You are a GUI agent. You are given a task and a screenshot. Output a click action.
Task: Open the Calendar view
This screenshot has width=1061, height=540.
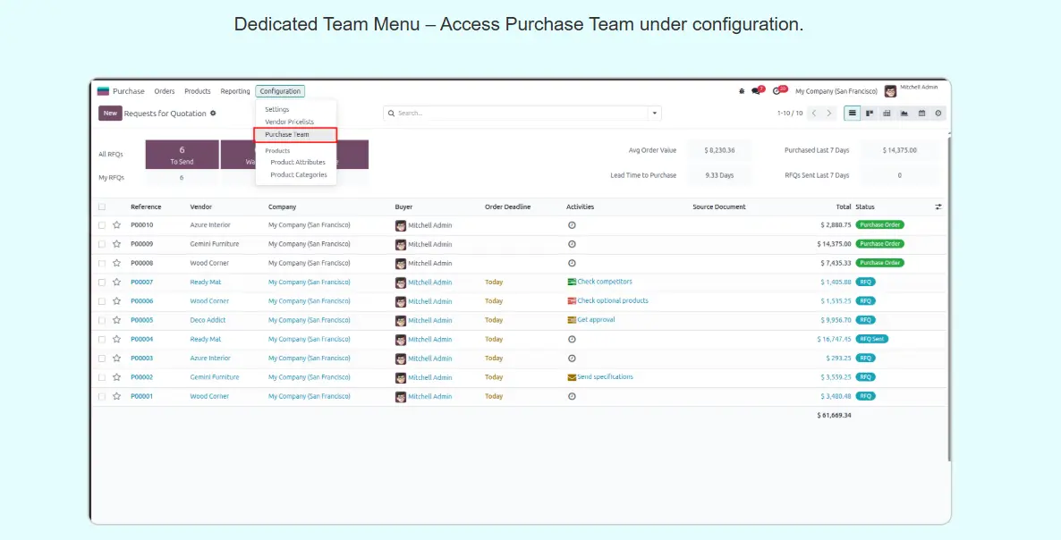921,114
